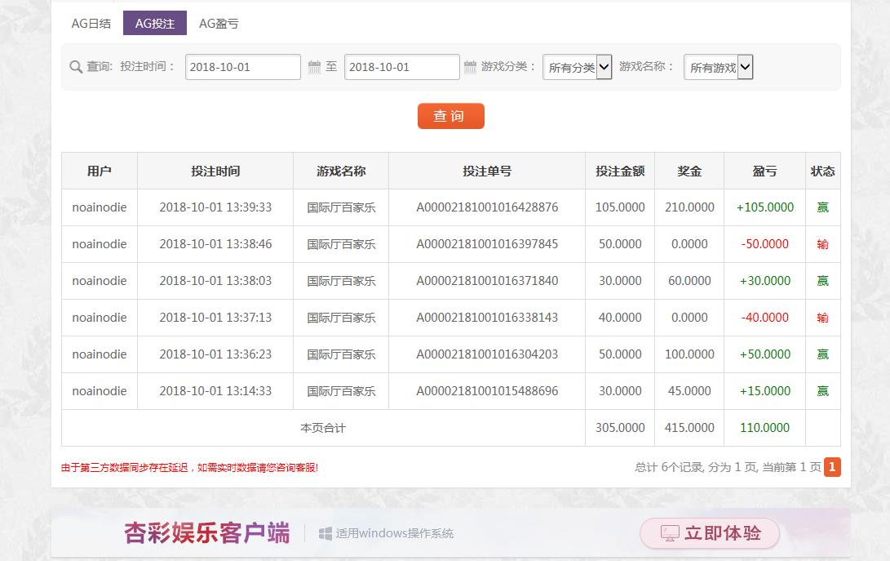This screenshot has width=890, height=561.
Task: Click order number A0000218100101​6304203
Action: point(487,354)
